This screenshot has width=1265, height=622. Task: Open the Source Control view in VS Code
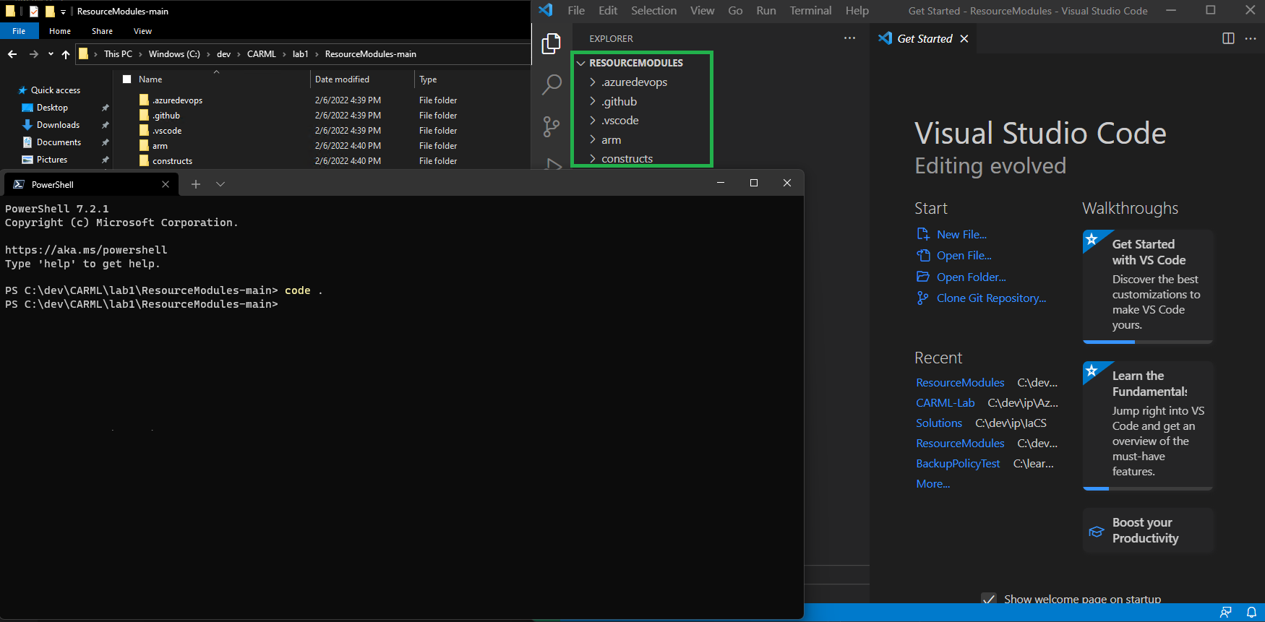pos(552,126)
